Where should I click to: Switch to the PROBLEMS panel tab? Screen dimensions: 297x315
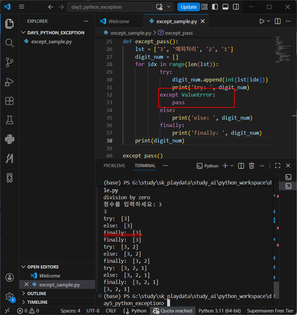[114, 166]
